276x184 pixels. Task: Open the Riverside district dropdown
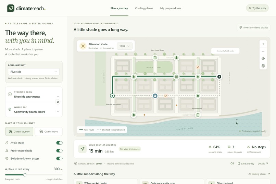point(34,72)
